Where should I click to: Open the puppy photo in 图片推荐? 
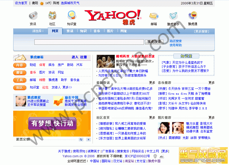click(x=178, y=128)
